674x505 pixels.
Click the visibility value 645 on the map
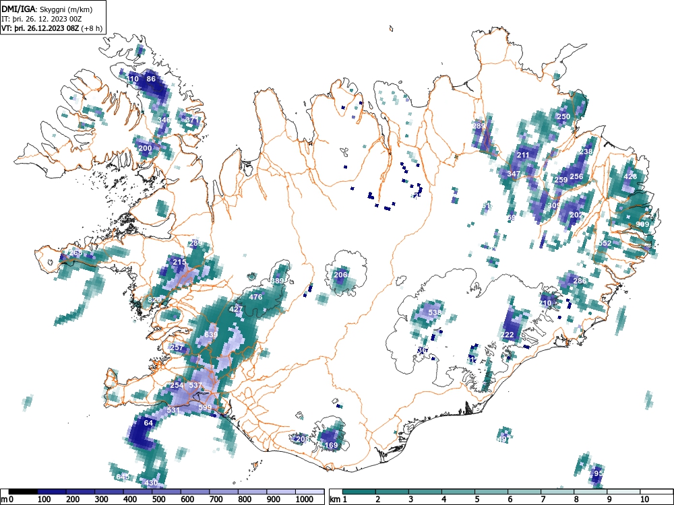coord(123,477)
